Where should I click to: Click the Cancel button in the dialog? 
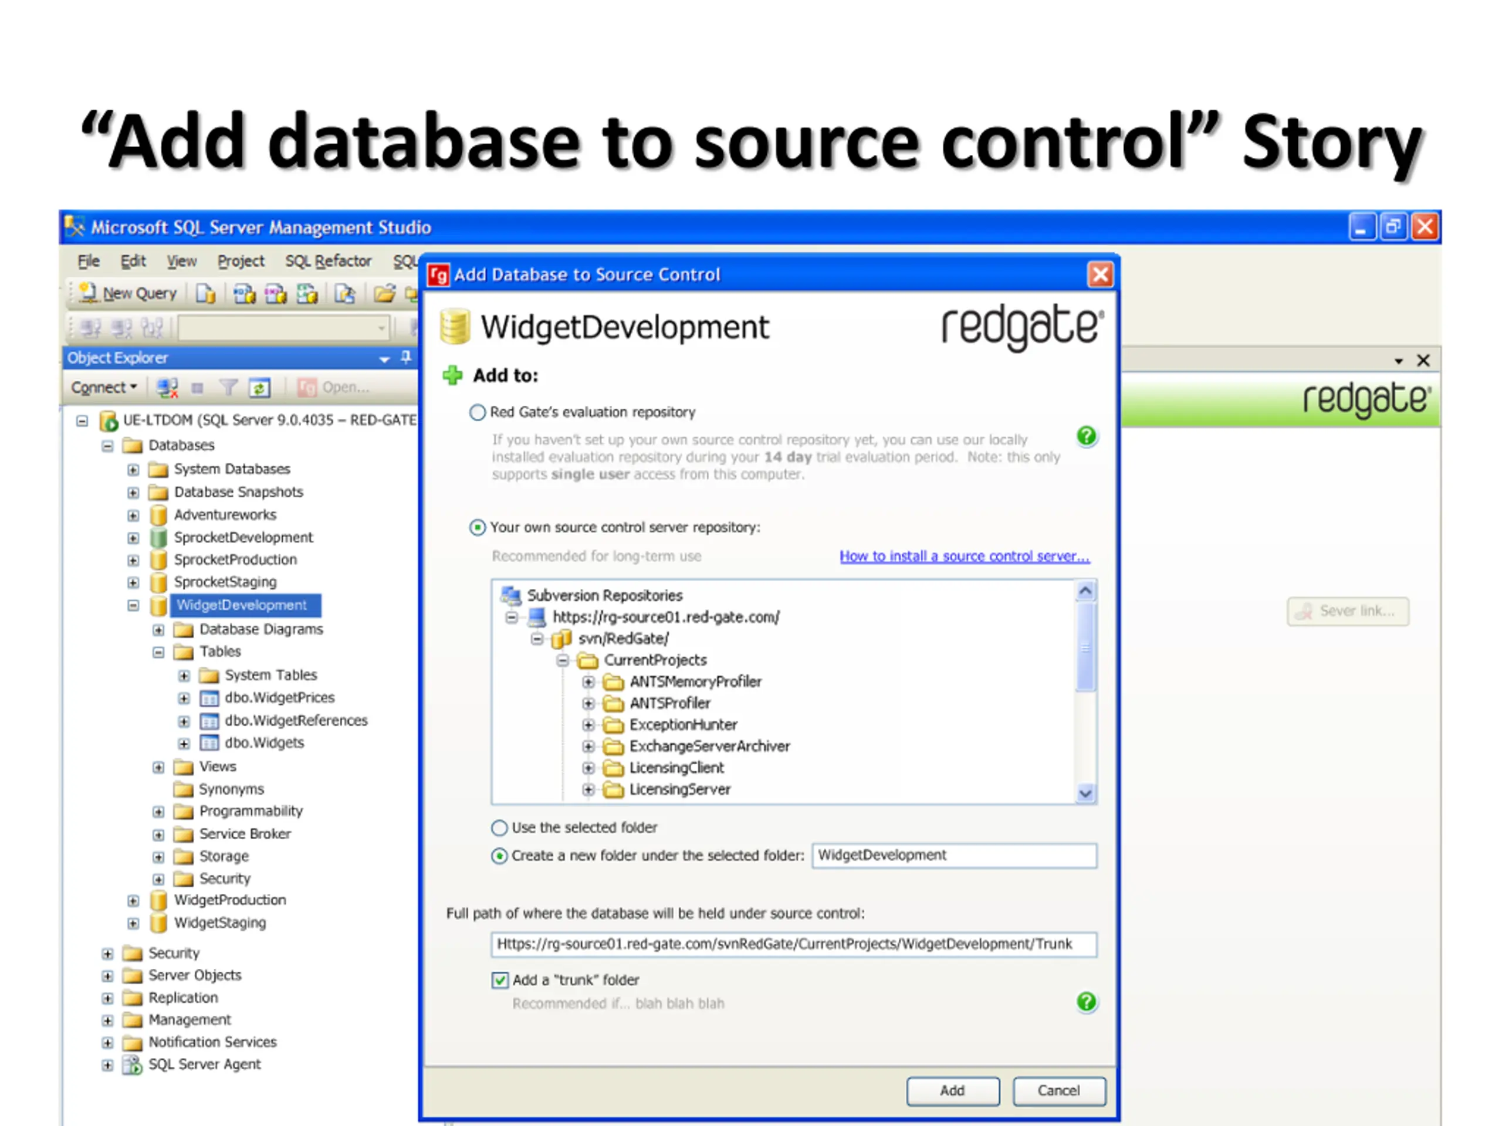1058,1091
